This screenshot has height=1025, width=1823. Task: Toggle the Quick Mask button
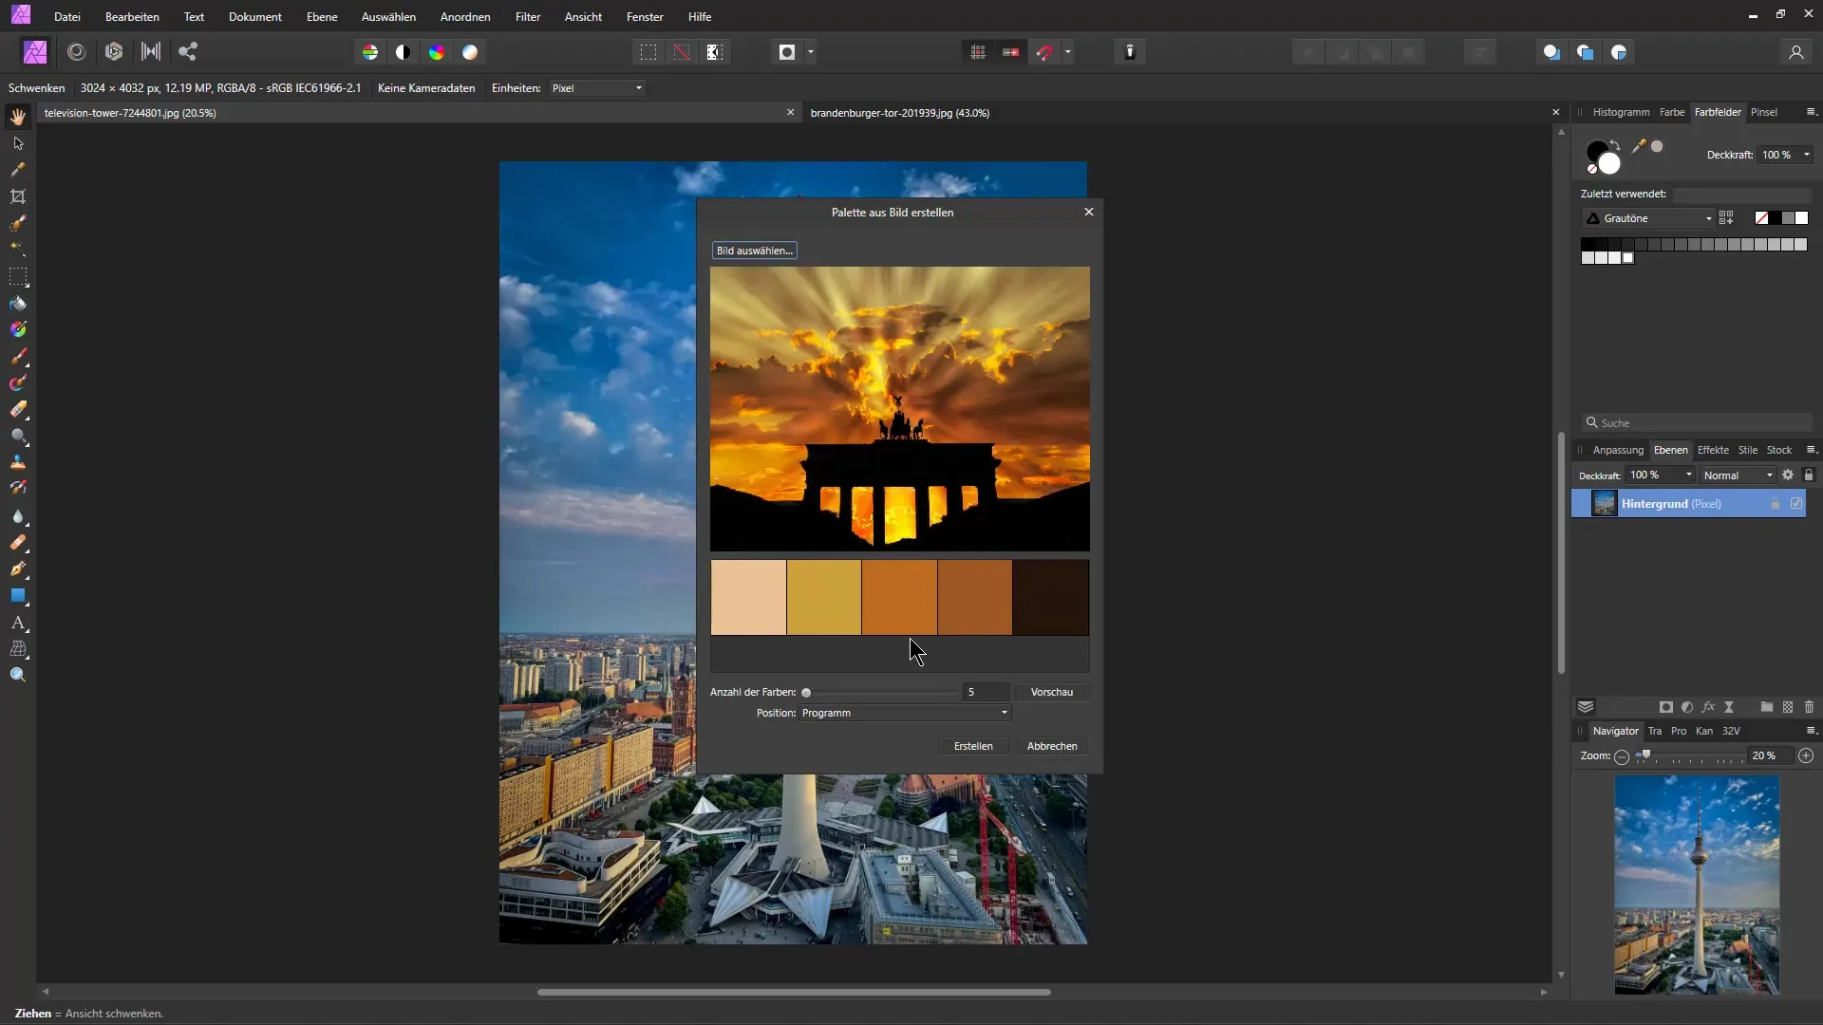point(787,52)
